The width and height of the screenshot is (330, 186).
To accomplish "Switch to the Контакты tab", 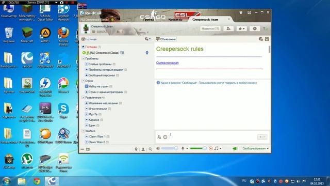I will click(x=175, y=20).
